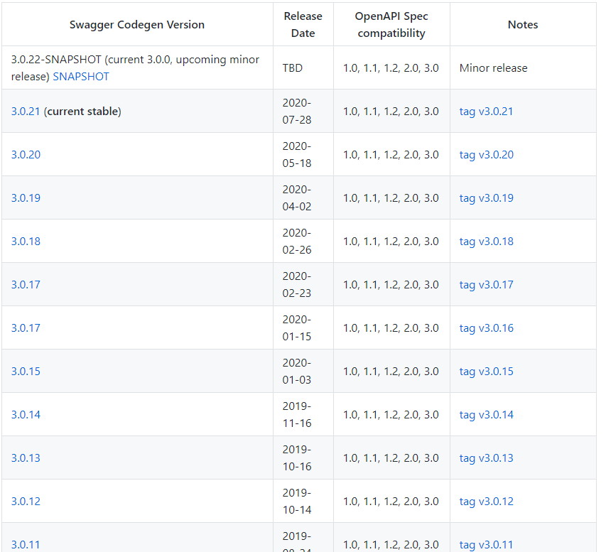Click the tag v3.0.12 link
606x552 pixels.
pyautogui.click(x=486, y=501)
